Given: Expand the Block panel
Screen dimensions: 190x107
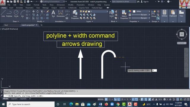Looking at the screenshot, I should click(x=114, y=21).
